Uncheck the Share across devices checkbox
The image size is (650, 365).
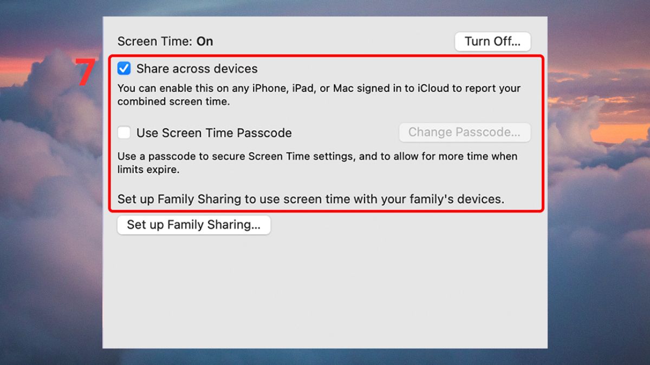124,69
